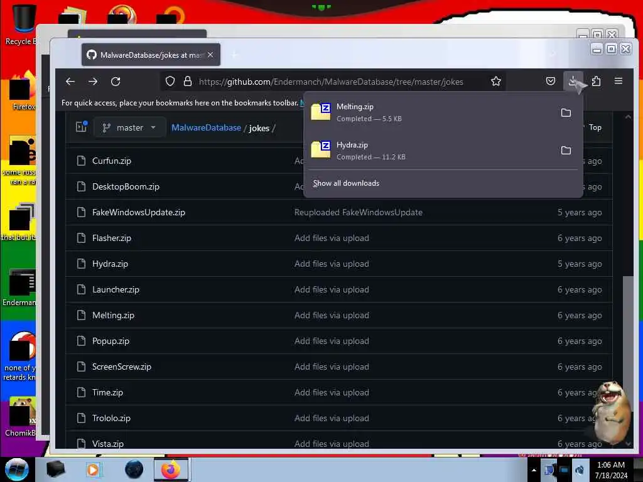Click the github.com URL address field
Viewport: 643px width, 482px height.
[331, 82]
